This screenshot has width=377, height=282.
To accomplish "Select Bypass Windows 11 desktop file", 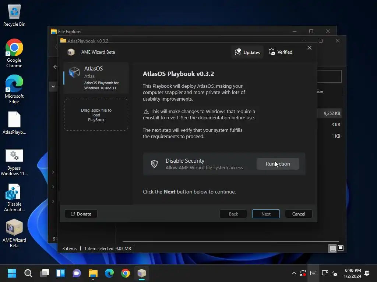I will coord(14,162).
